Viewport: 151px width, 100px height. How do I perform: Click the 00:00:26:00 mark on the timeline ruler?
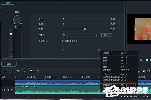point(31,77)
